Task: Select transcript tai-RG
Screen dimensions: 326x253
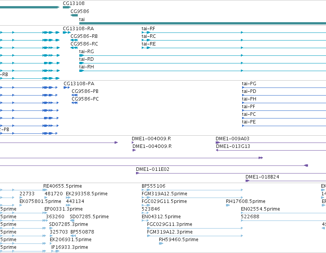Action: pos(86,52)
